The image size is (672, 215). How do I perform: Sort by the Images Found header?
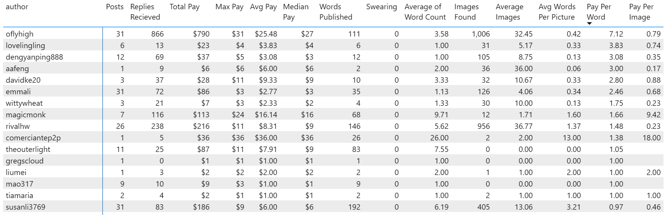(x=467, y=12)
